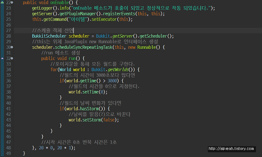Collapse the Runnable fold marker at line 30
Image resolution: width=262 pixels, height=157 pixels.
point(12,47)
